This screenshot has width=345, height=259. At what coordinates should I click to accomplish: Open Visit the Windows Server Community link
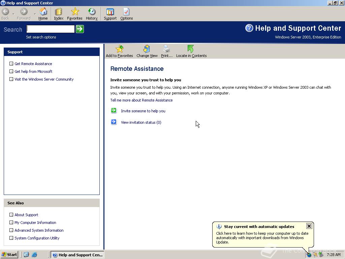(44, 79)
